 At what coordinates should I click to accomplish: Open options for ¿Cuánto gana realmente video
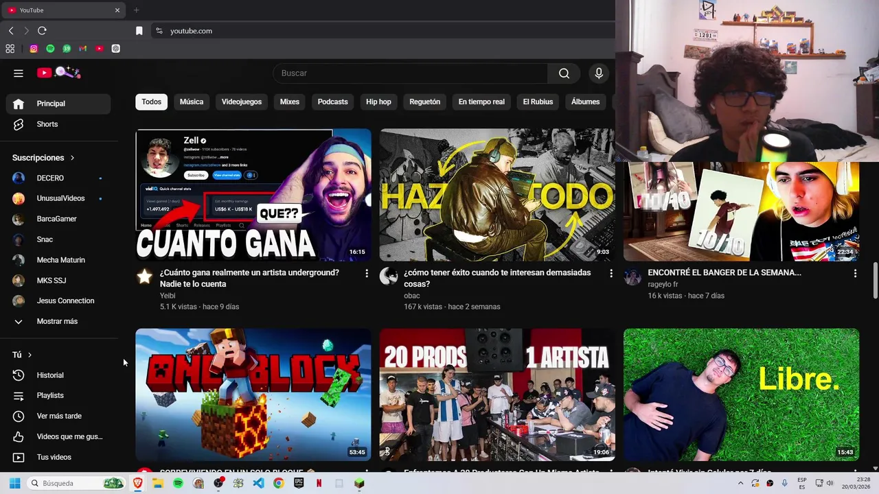click(367, 273)
